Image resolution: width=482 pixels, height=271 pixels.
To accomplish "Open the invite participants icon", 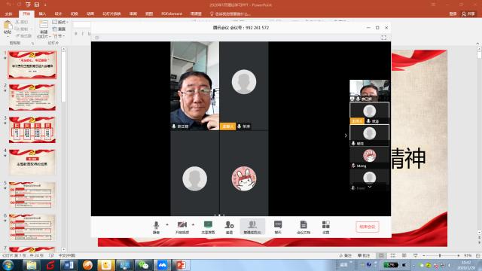I will point(229,227).
